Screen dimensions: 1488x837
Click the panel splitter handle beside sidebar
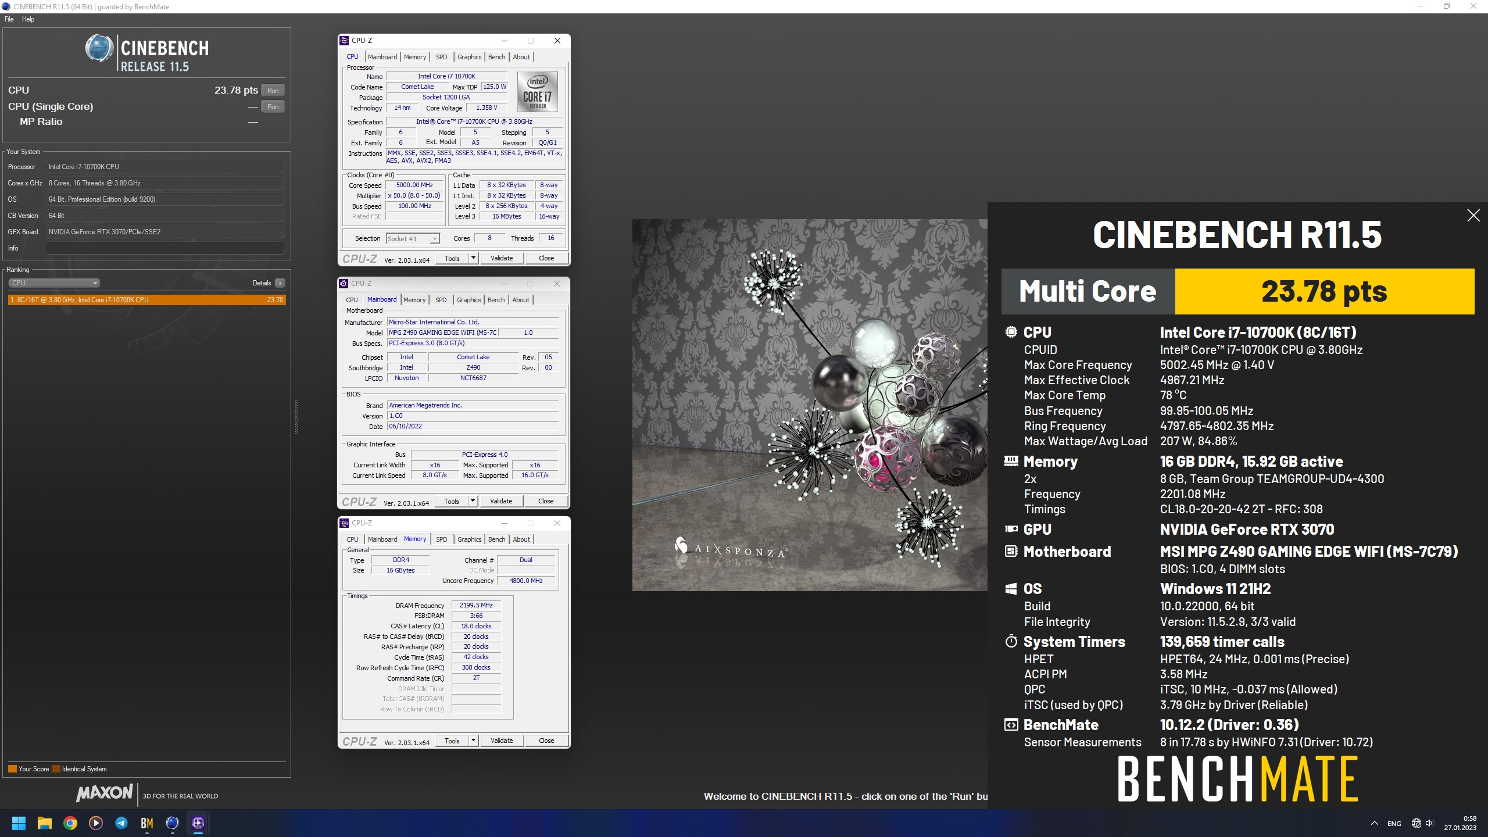[296, 417]
